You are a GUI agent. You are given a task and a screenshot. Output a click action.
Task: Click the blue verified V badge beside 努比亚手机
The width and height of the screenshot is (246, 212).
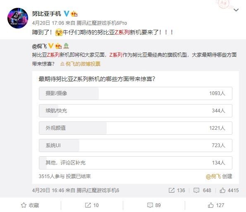tap(67, 14)
